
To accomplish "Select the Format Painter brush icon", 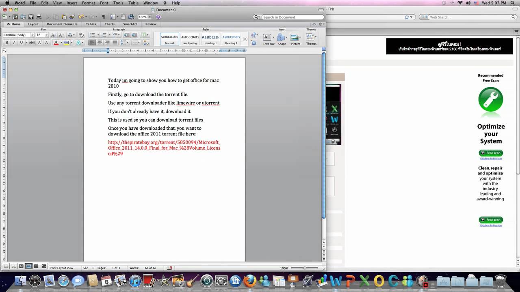I will 72,17.
